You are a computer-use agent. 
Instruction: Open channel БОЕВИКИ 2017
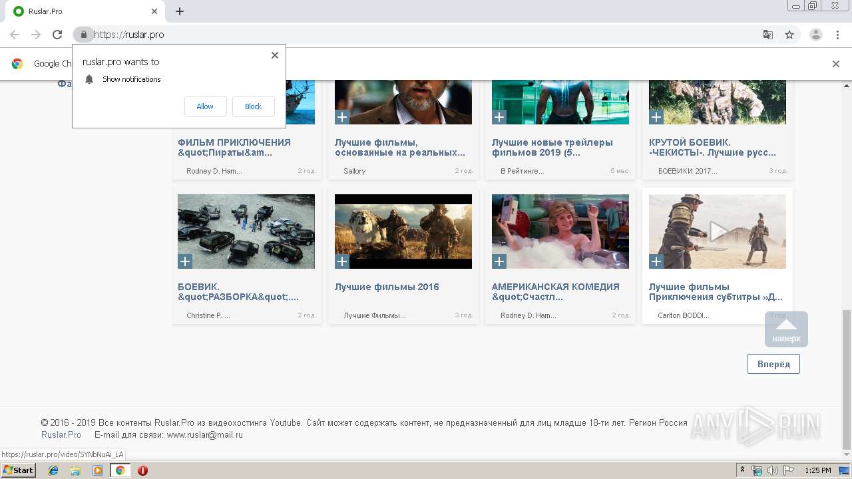pyautogui.click(x=688, y=171)
